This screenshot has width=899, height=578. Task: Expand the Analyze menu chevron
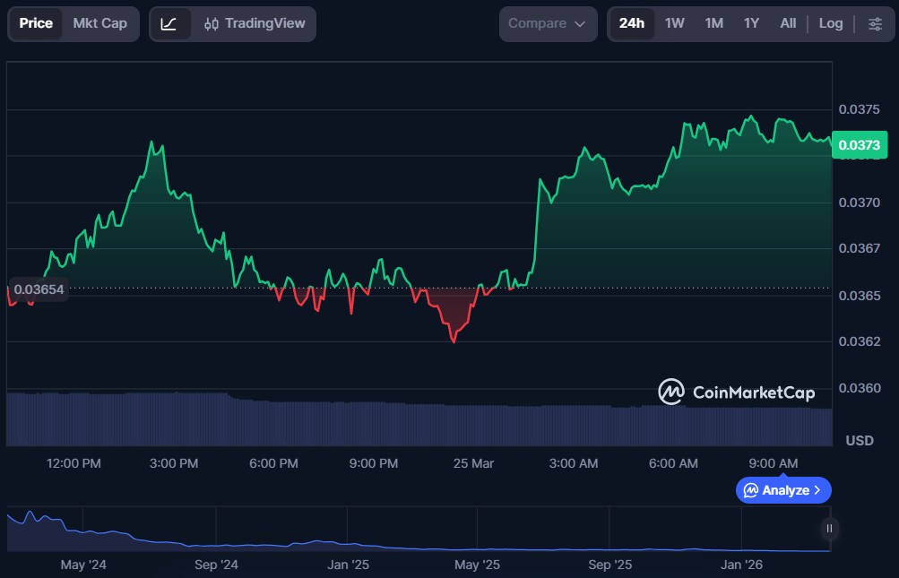coord(817,490)
